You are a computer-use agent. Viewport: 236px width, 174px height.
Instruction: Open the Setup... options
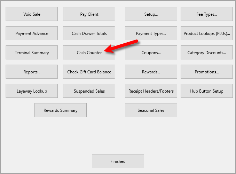[151, 14]
